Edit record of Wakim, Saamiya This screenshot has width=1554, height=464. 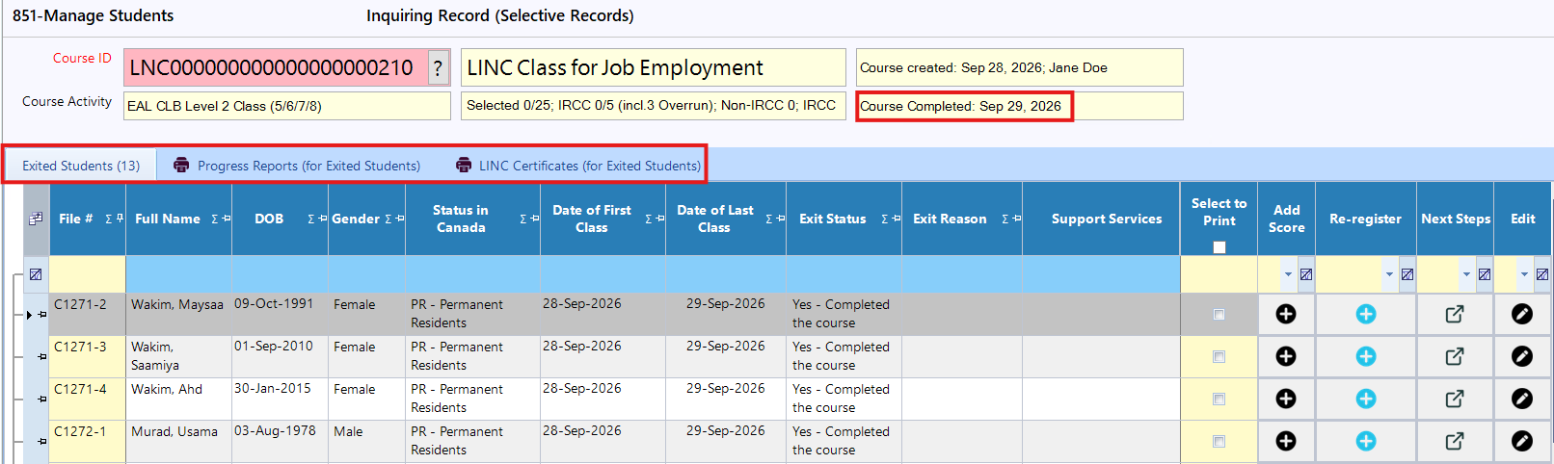coord(1522,356)
